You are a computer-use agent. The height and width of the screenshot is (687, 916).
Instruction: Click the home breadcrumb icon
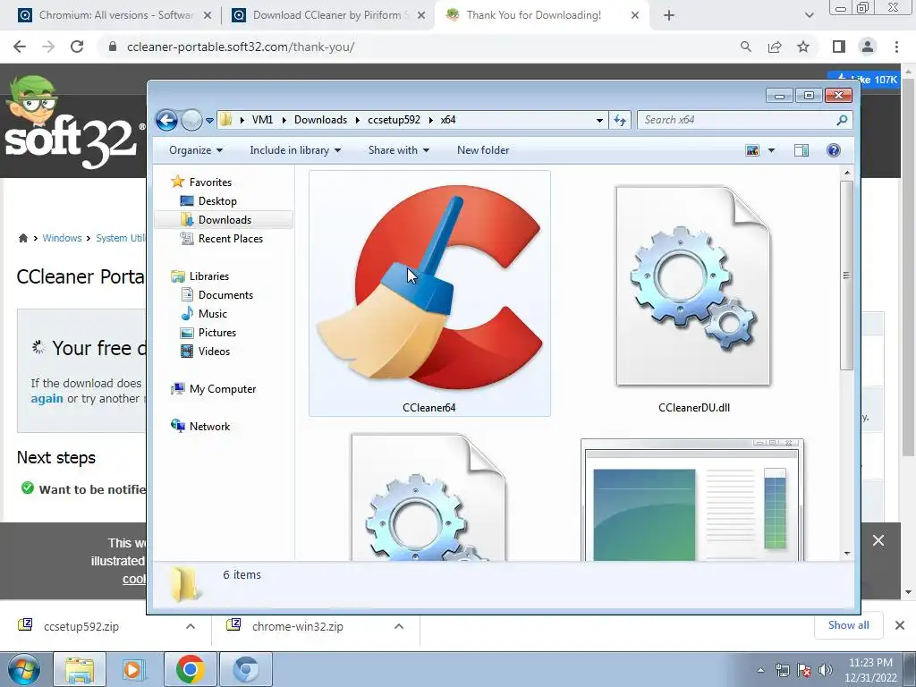tap(23, 238)
